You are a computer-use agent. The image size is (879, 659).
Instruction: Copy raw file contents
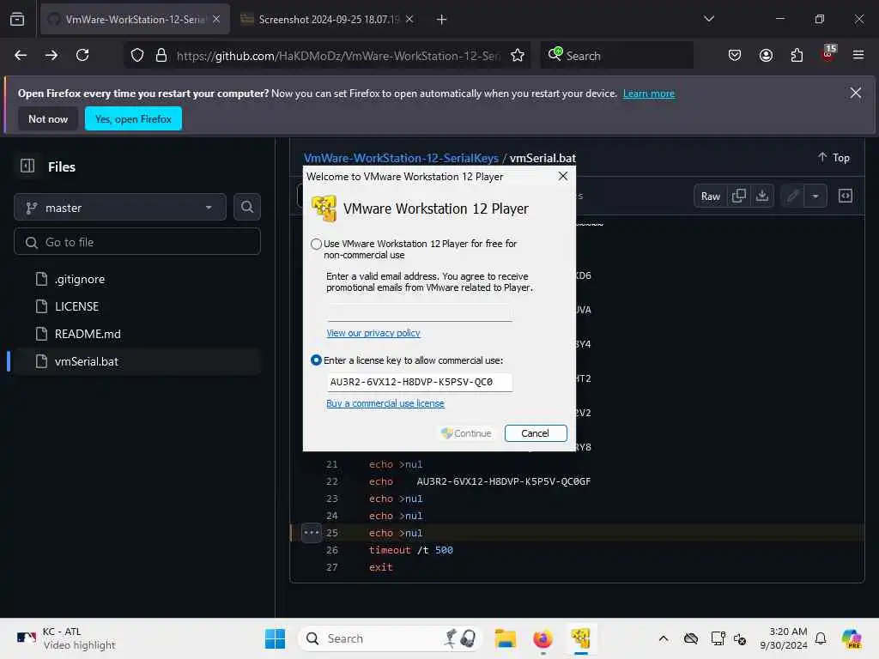coord(739,196)
